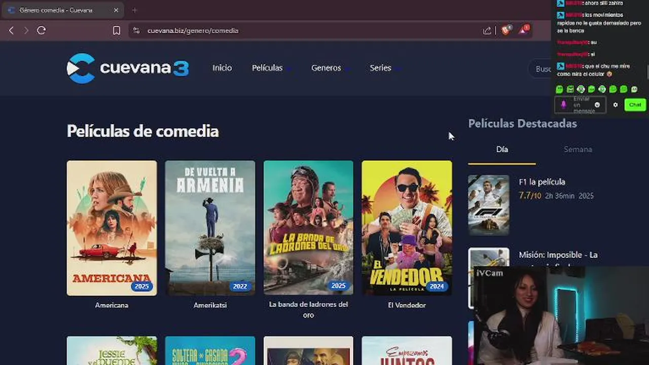Expand the Generos dropdown menu

(330, 68)
